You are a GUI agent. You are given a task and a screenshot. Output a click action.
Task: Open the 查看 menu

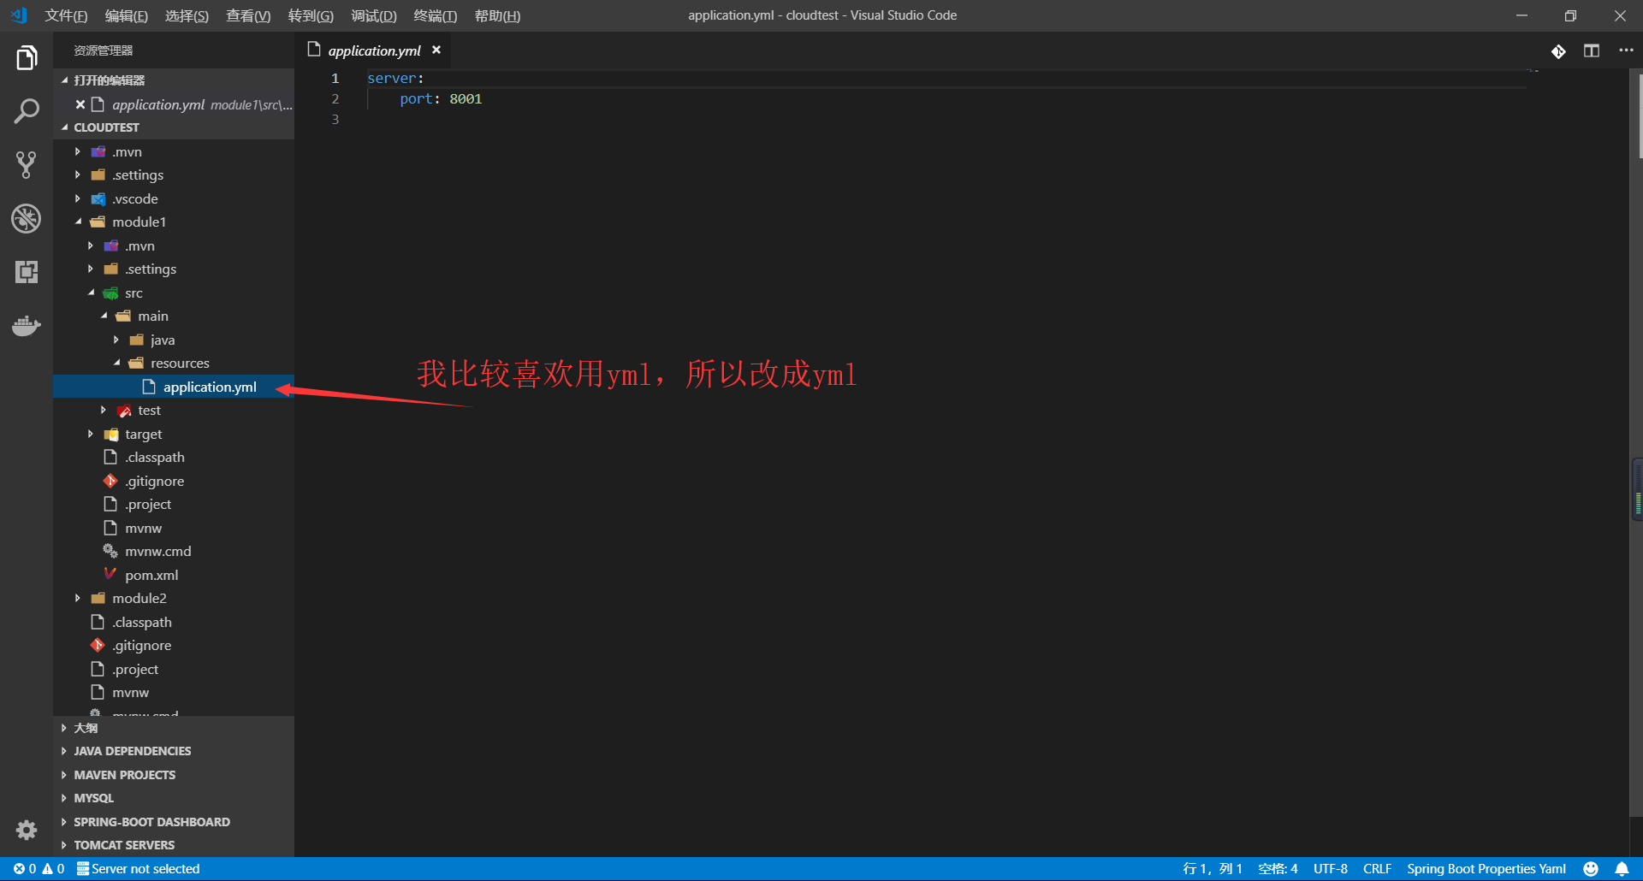[247, 15]
